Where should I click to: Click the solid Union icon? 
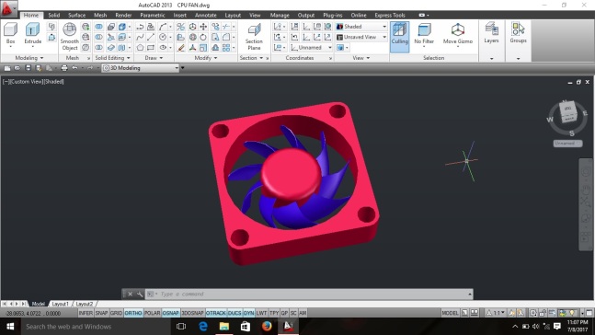point(98,26)
